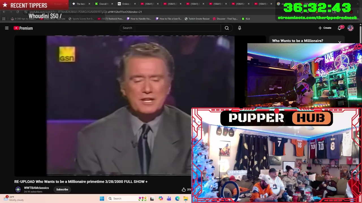Open Microsoft Teams taskbar icon
The height and width of the screenshot is (203, 362).
(169, 198)
